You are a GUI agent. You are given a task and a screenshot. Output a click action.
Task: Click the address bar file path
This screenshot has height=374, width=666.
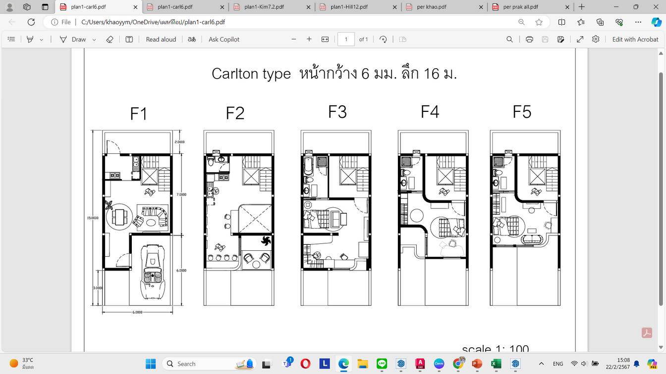click(x=153, y=22)
